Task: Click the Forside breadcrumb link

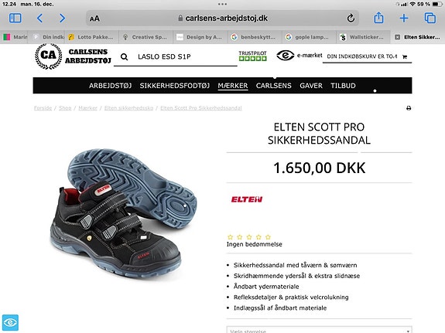Action: [x=43, y=108]
